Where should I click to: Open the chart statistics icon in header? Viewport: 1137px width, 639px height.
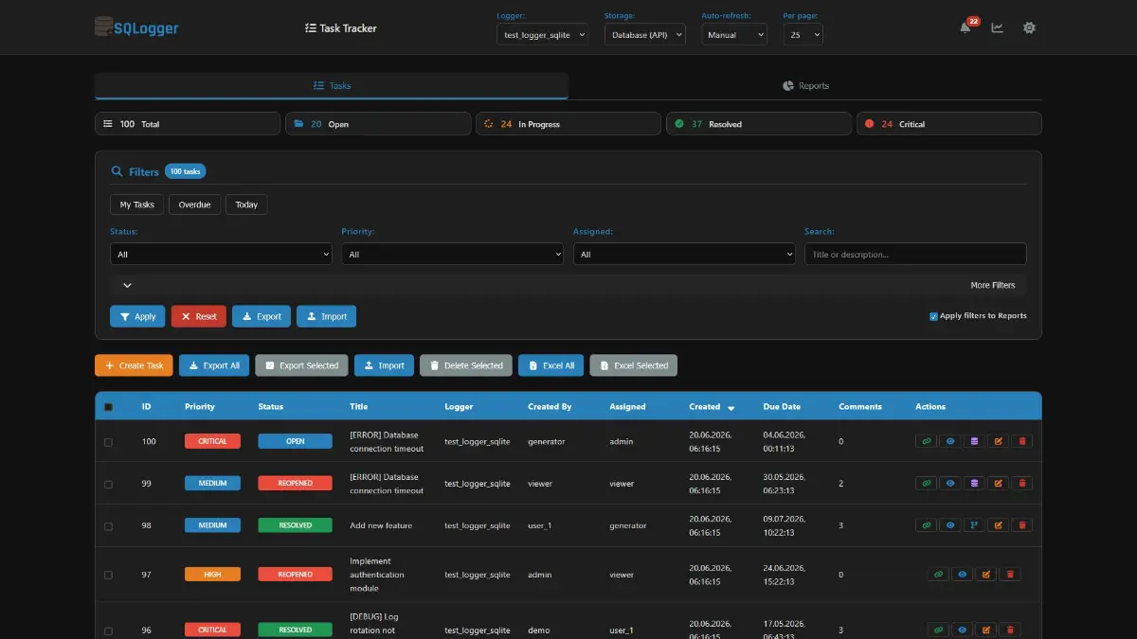click(998, 27)
